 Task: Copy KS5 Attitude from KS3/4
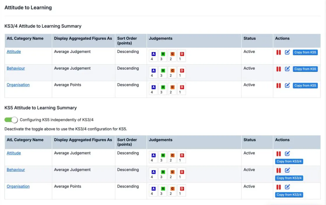tap(289, 161)
